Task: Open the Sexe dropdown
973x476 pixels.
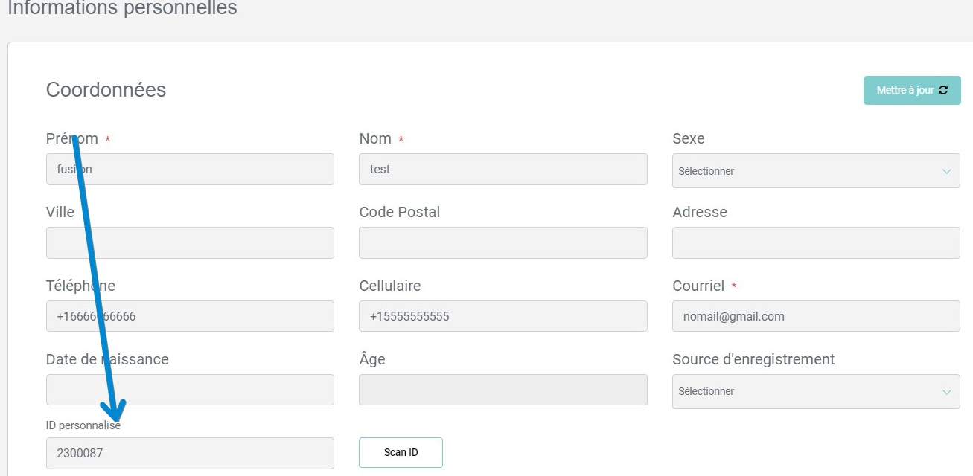Action: coord(815,171)
